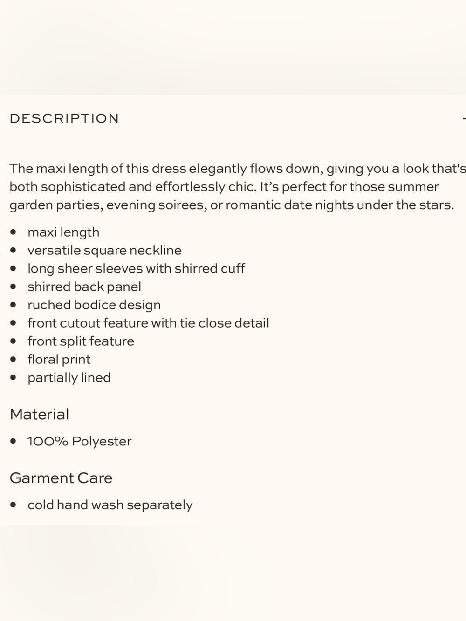Image resolution: width=466 pixels, height=621 pixels.
Task: Click "cold hand wash separately" care instruction
Action: 110,505
